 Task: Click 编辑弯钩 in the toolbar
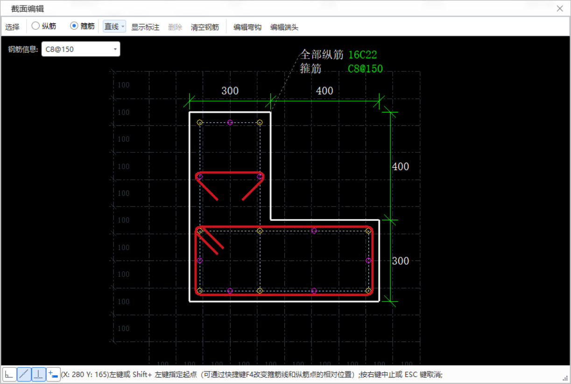click(247, 27)
